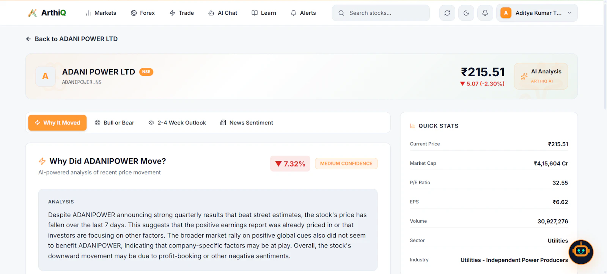Click the P/E Ratio value 32.55
This screenshot has width=607, height=274.
[x=560, y=183]
